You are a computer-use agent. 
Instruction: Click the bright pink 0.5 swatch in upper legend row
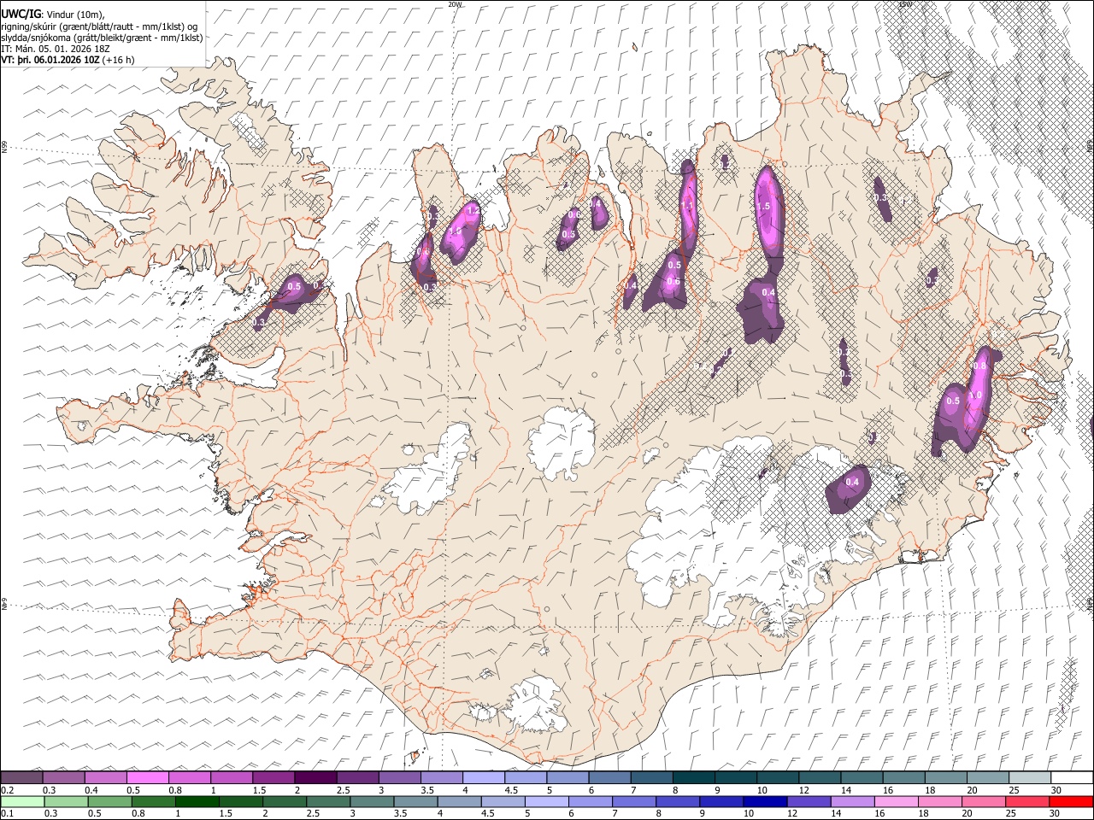click(147, 777)
